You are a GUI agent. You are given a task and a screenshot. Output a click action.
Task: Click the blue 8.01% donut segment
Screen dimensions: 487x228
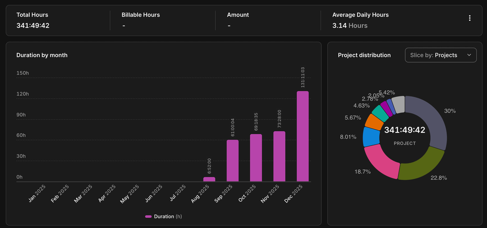coord(371,137)
